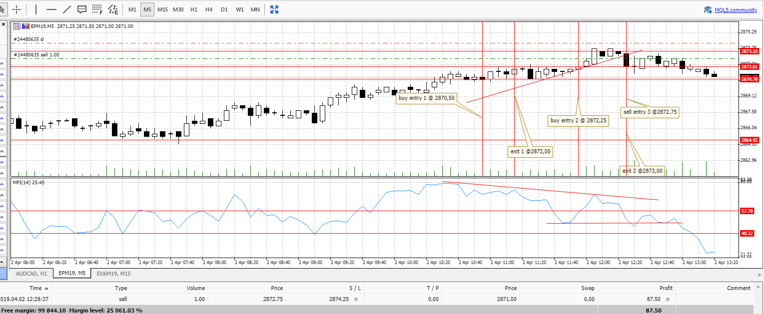This screenshot has width=764, height=314.
Task: Click the 2864.92 price level marker
Action: (x=749, y=140)
